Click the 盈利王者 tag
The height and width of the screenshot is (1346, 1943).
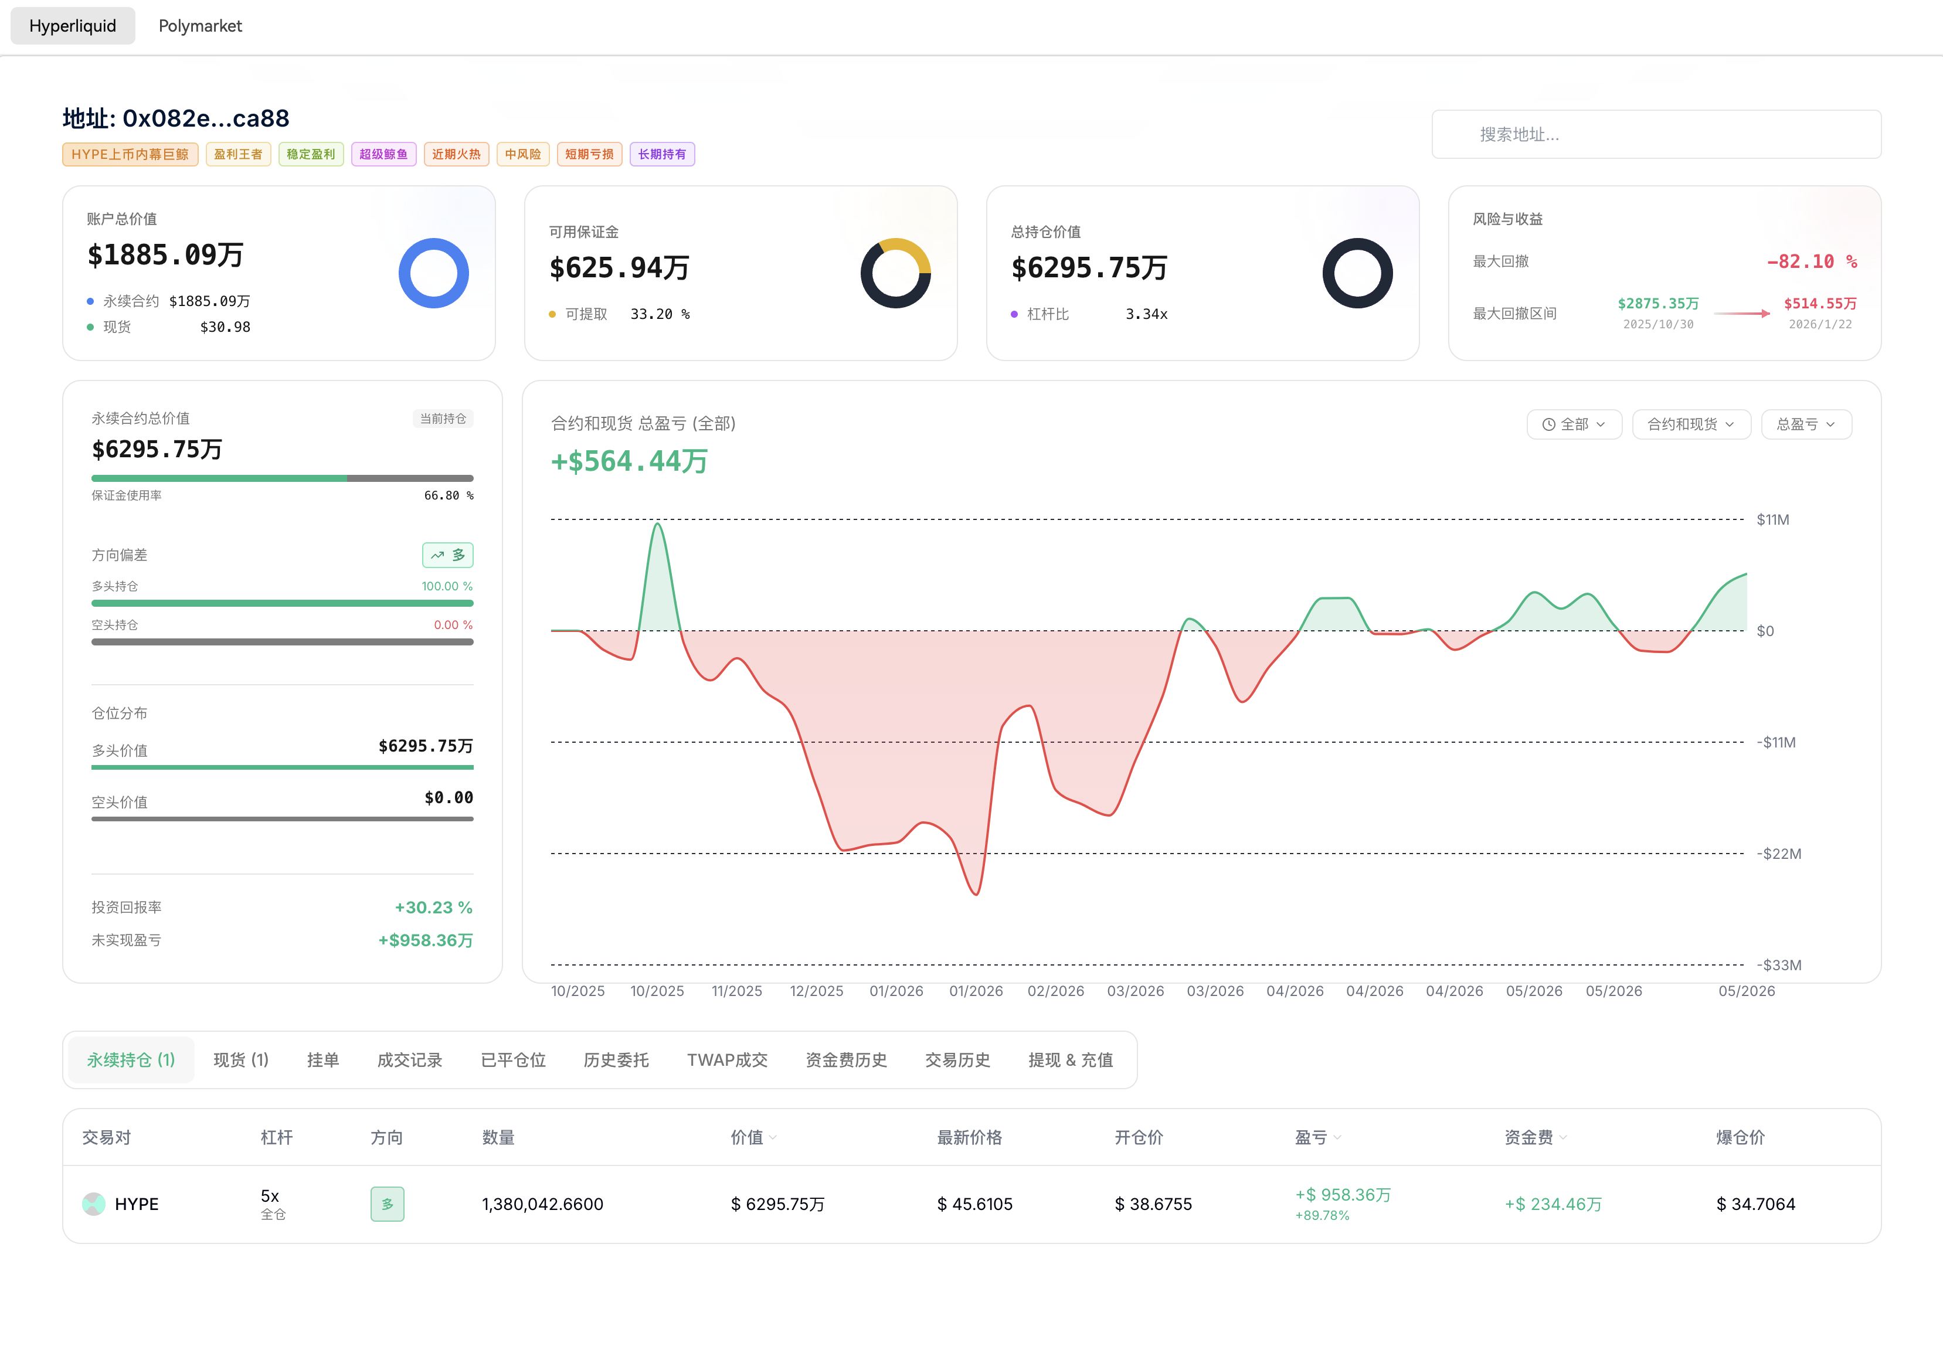coord(238,154)
